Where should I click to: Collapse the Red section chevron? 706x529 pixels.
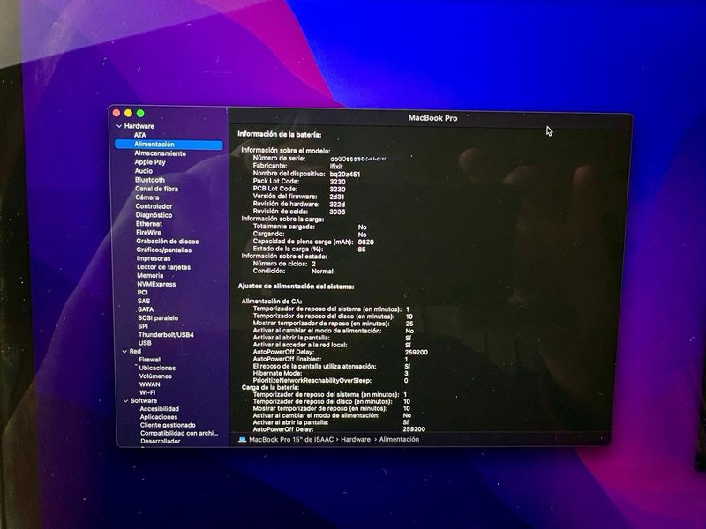click(124, 351)
